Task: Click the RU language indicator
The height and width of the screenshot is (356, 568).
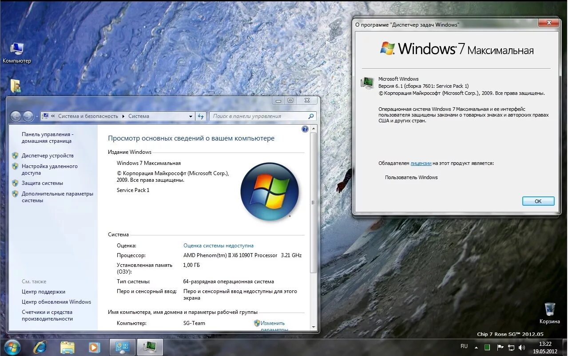Action: 464,346
